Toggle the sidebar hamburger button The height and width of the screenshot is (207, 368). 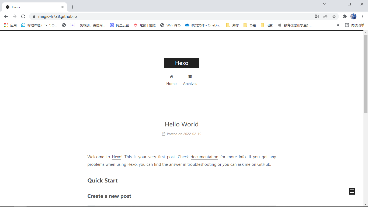click(352, 191)
